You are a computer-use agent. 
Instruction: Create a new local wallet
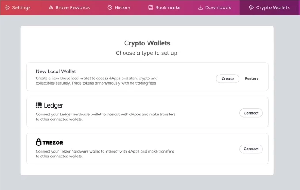(x=228, y=78)
